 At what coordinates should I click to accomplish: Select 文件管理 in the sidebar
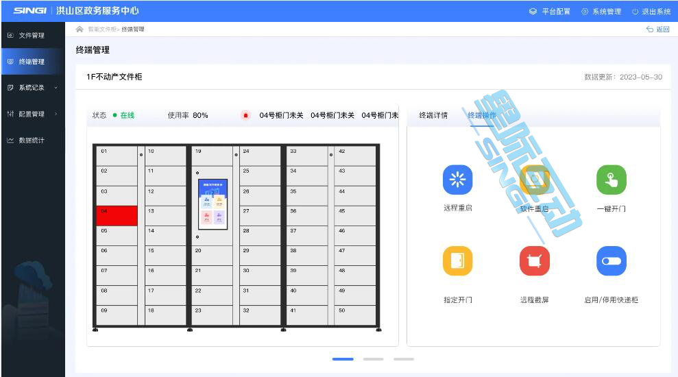[32, 36]
